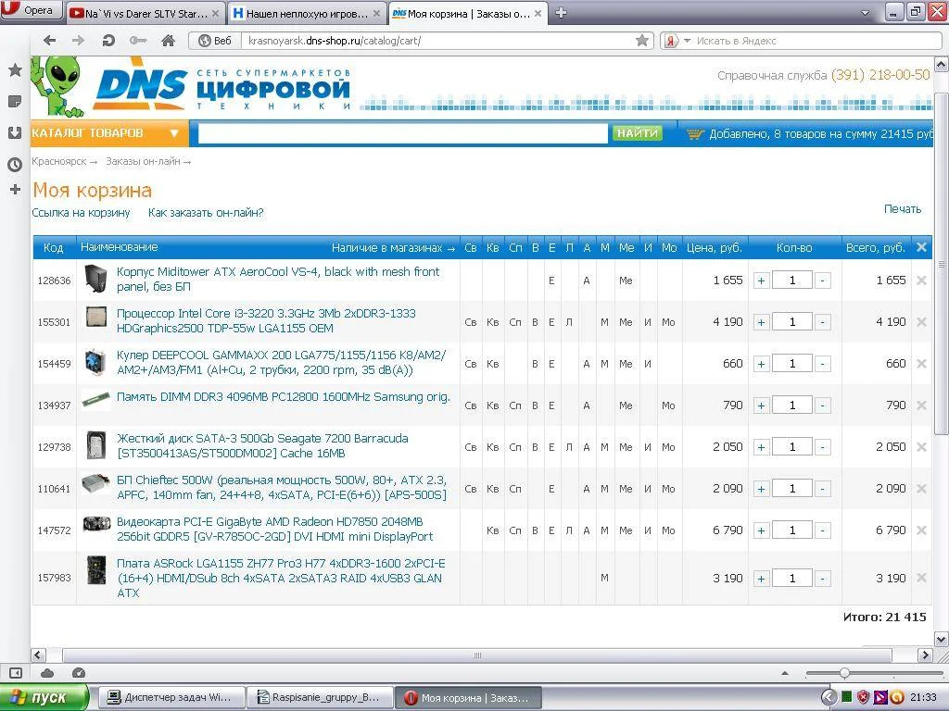Toggle Opera Turbo icon in status bar
The width and height of the screenshot is (949, 711).
tap(79, 673)
